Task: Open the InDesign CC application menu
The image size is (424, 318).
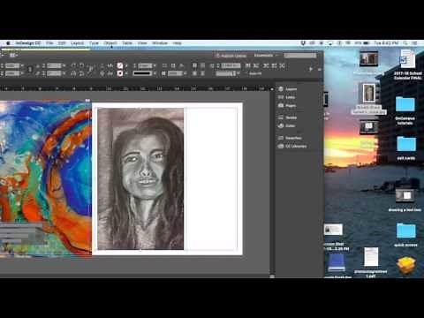Action: (28, 43)
